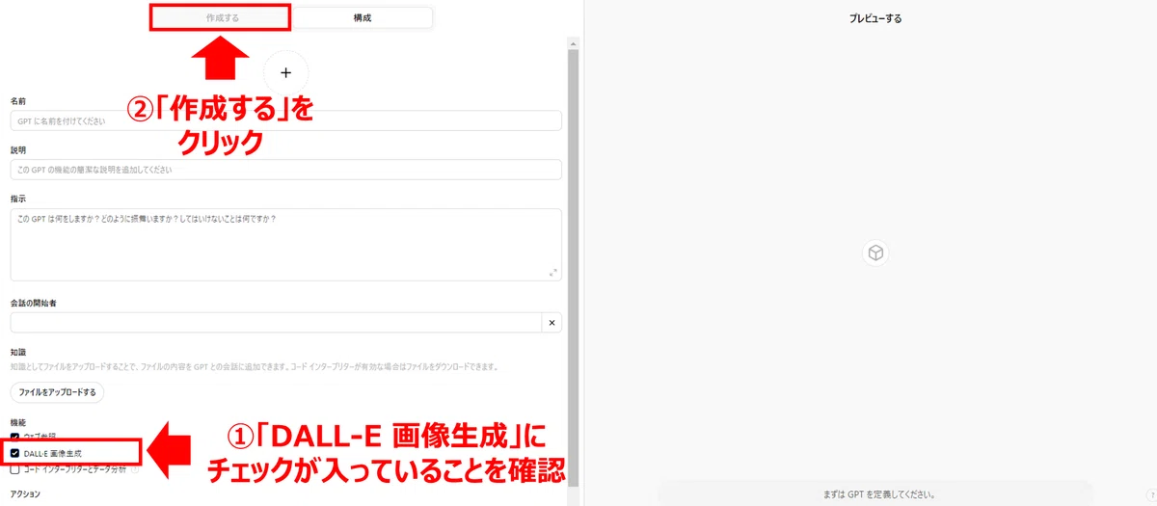Click the 説明 description input field
Viewport: 1157px width, 506px height.
tap(286, 170)
